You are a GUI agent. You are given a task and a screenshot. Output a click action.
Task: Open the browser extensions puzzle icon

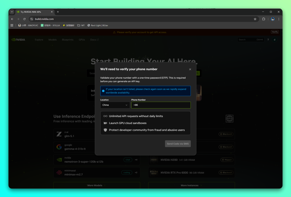264,19
